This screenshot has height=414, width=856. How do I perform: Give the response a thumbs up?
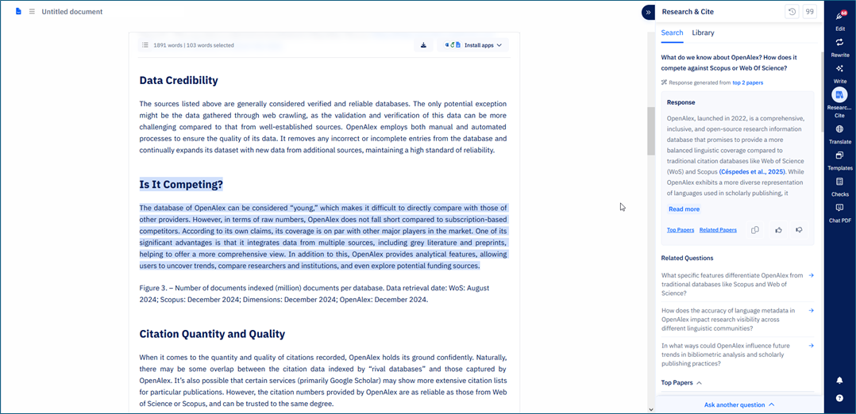point(778,230)
